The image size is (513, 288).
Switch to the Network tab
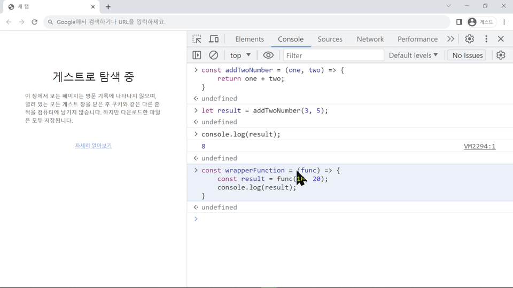[x=370, y=39]
